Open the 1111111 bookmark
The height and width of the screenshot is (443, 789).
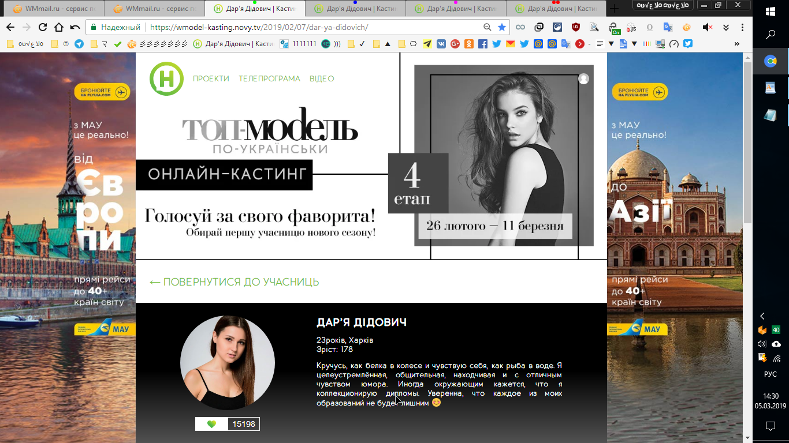pos(297,44)
